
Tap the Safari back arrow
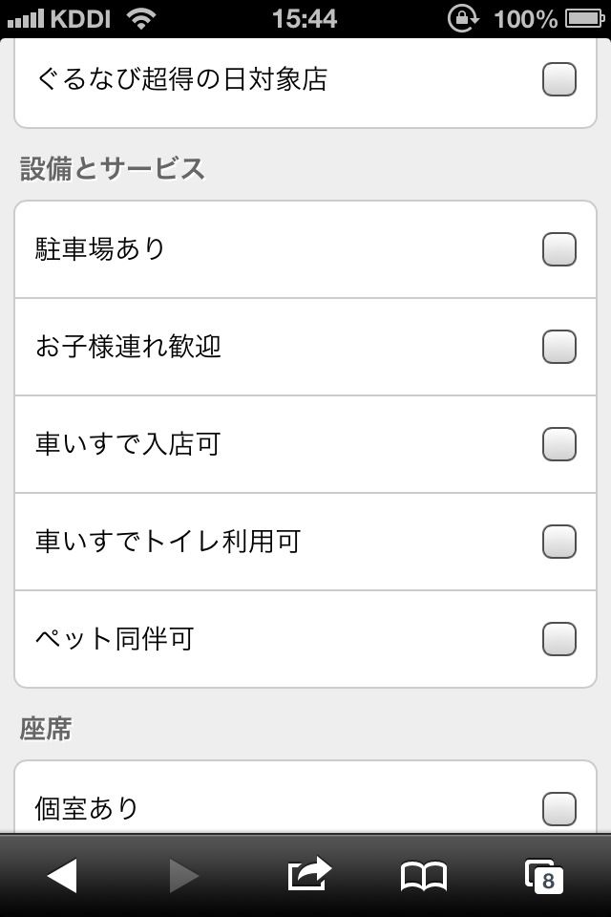click(63, 875)
